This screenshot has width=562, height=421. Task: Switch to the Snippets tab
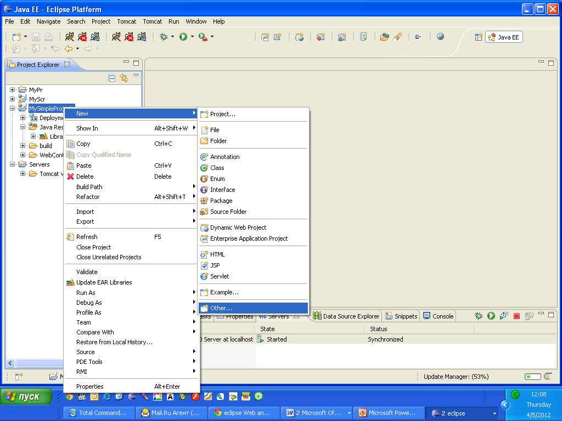coord(401,316)
